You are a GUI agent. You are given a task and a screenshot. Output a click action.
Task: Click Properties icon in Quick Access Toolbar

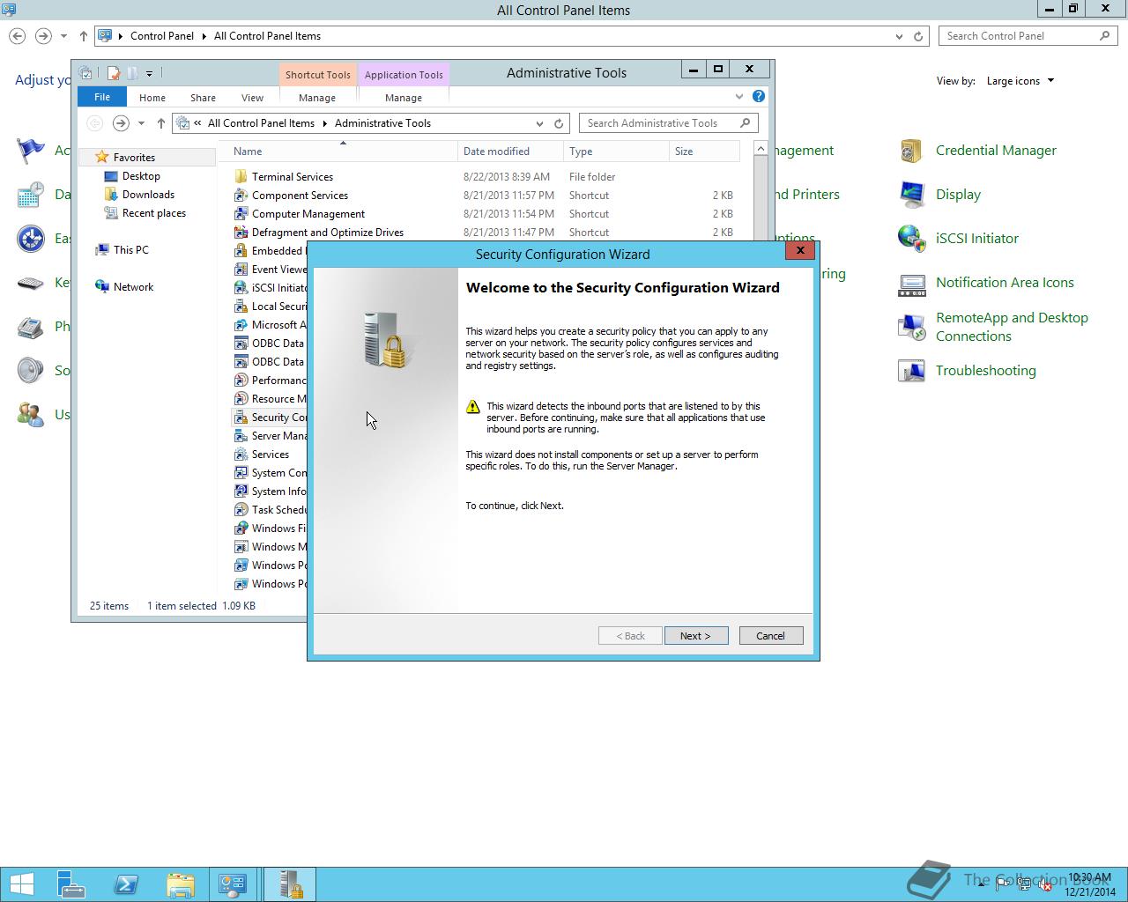point(113,73)
